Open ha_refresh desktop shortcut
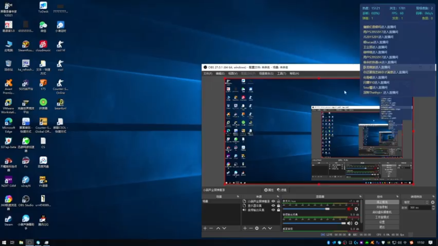The height and width of the screenshot is (246, 438). click(x=26, y=65)
